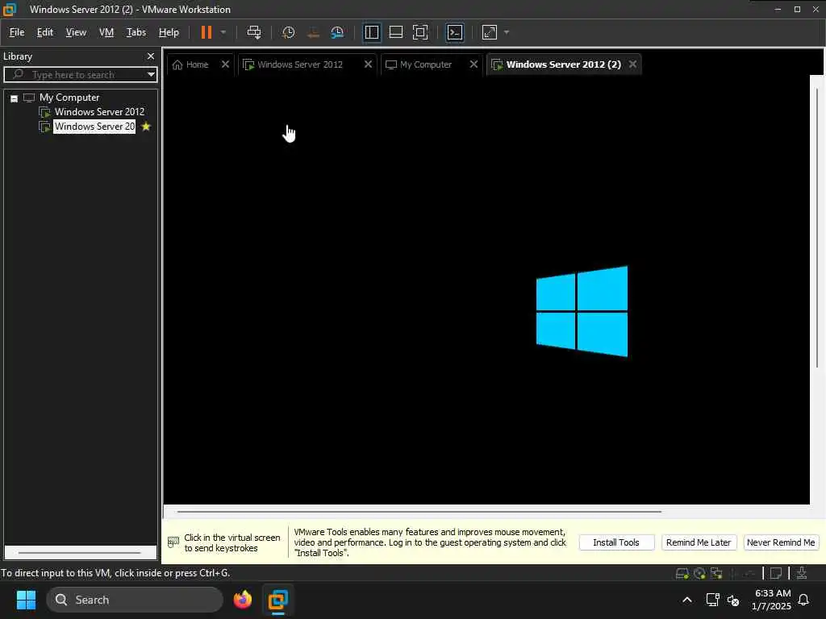Click Never Remind Me
The image size is (826, 619).
(781, 542)
